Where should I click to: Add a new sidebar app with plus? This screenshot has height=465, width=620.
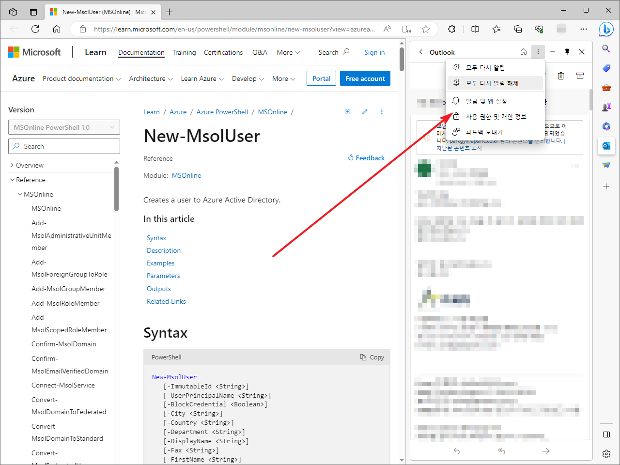tap(606, 186)
